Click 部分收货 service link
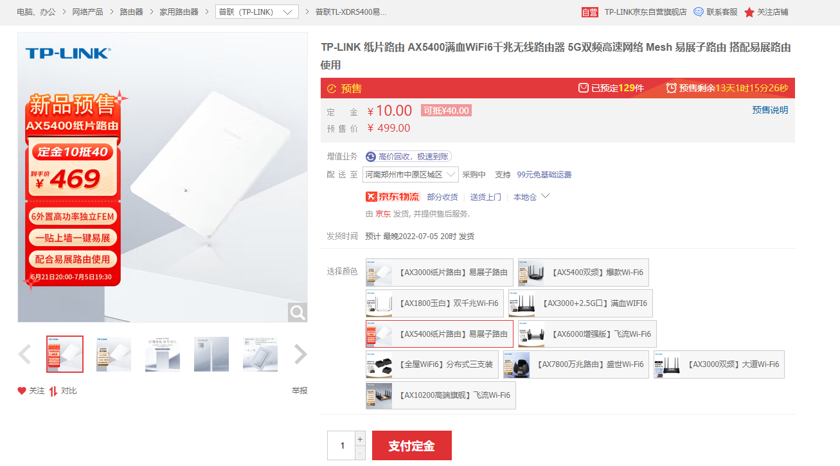The width and height of the screenshot is (840, 466). 442,197
